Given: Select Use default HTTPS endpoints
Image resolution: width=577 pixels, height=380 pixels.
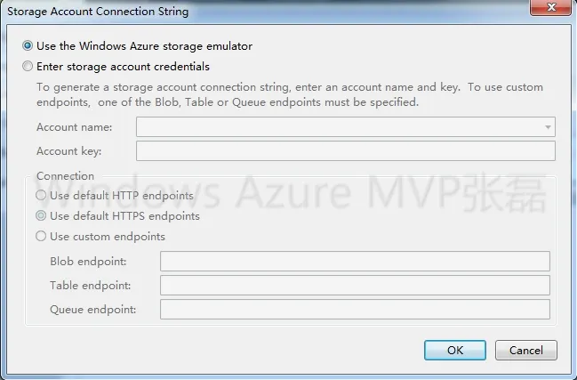Looking at the screenshot, I should click(41, 216).
